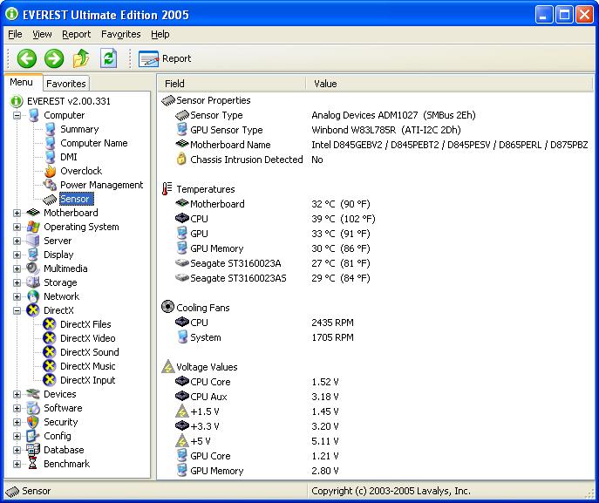Click the Operating System Windows flag icon
Viewport: 599px width, 503px height.
pyautogui.click(x=33, y=227)
